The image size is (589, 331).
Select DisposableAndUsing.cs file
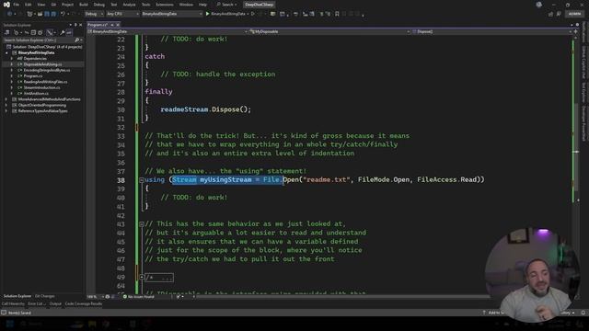[42, 64]
